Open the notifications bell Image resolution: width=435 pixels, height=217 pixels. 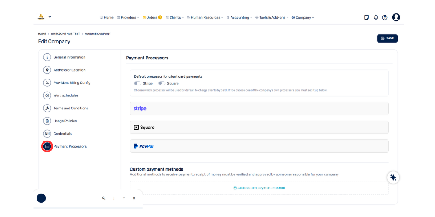376,17
